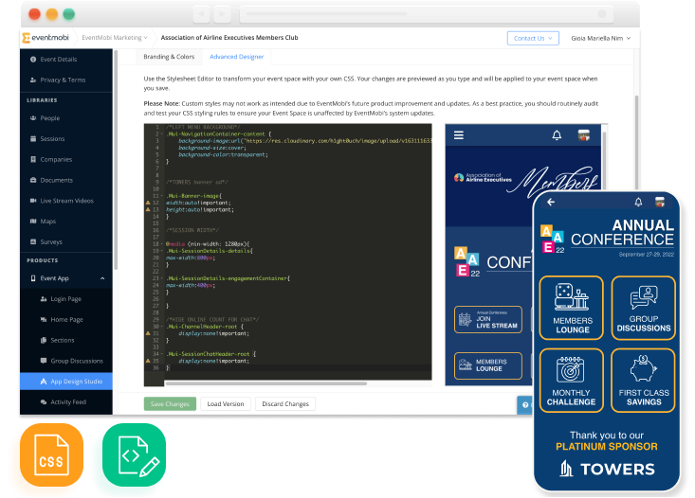The height and width of the screenshot is (498, 695).
Task: Click Join Live Stream tile in preview
Action: (488, 319)
